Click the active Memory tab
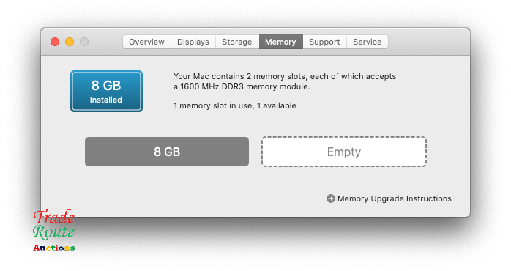The height and width of the screenshot is (271, 511). [280, 42]
